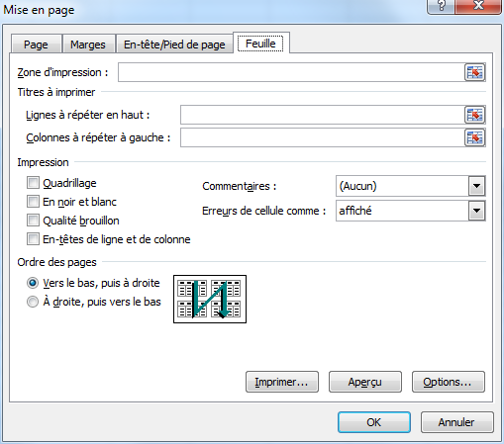
Task: Click the help question mark button
Action: [441, 6]
